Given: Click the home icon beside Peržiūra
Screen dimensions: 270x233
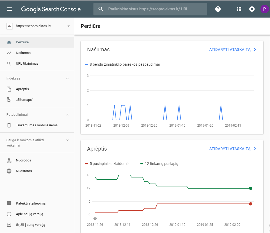Looking at the screenshot, I should [x=9, y=42].
